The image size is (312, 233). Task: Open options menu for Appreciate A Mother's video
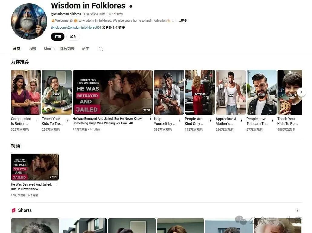[x=241, y=120]
